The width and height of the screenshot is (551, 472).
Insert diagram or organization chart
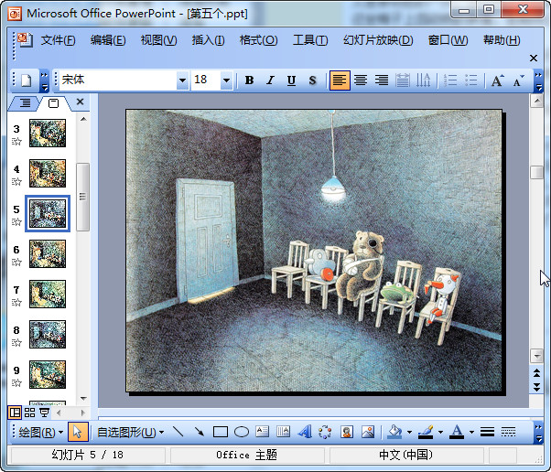tap(325, 432)
